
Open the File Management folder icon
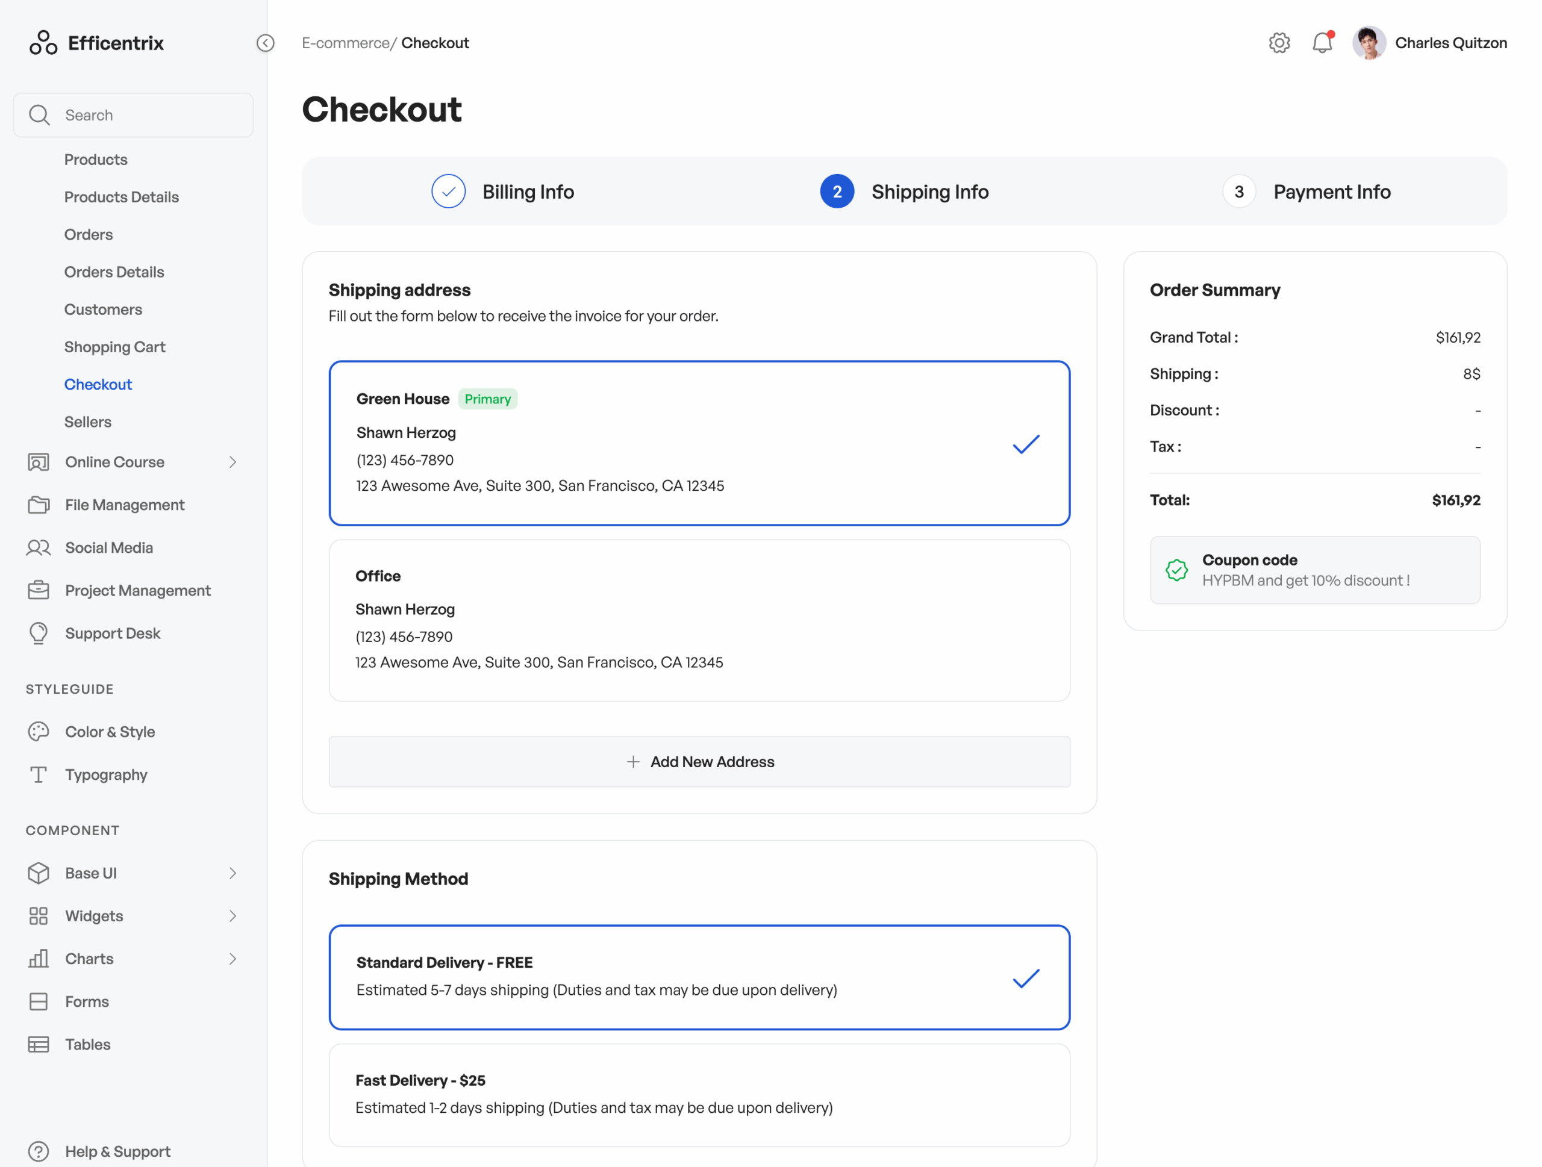pyautogui.click(x=39, y=505)
